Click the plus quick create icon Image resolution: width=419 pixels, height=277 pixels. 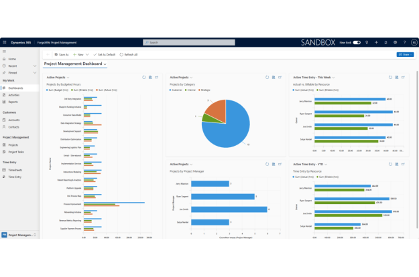[376, 42]
